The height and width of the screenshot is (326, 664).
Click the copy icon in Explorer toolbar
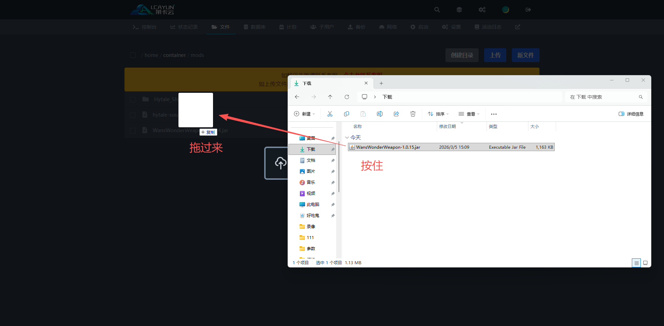pos(346,114)
